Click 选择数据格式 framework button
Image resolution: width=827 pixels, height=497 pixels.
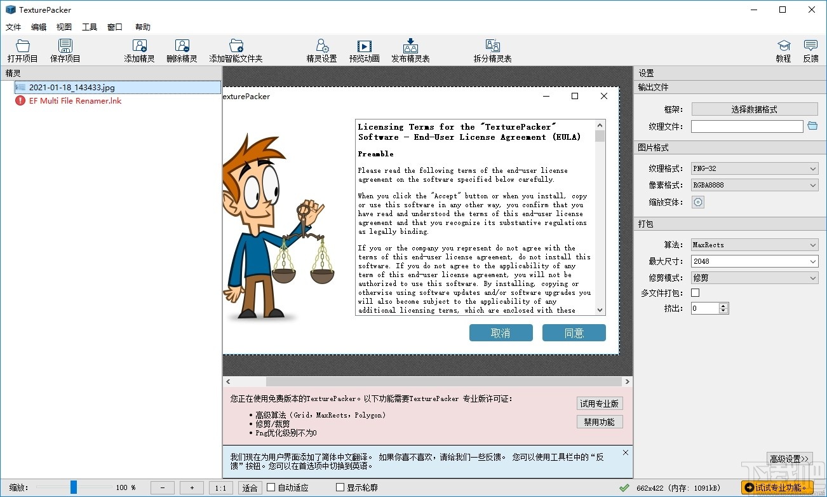point(755,109)
